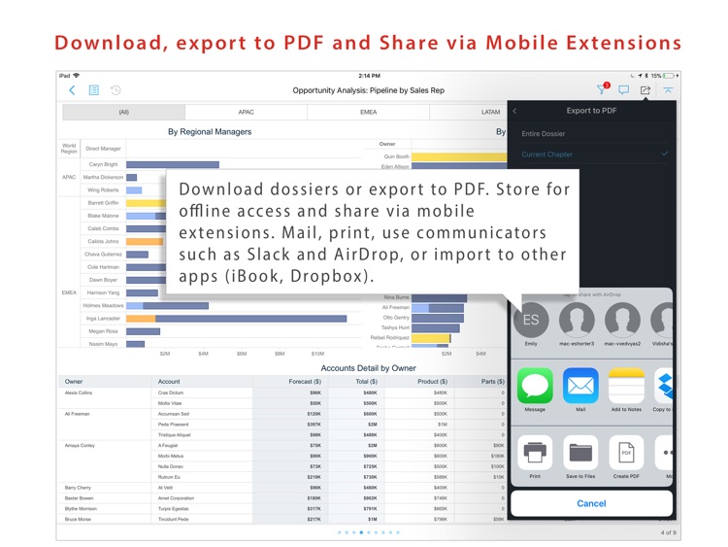Open the history clock icon
Viewport: 728px width, 547px height.
tap(116, 90)
